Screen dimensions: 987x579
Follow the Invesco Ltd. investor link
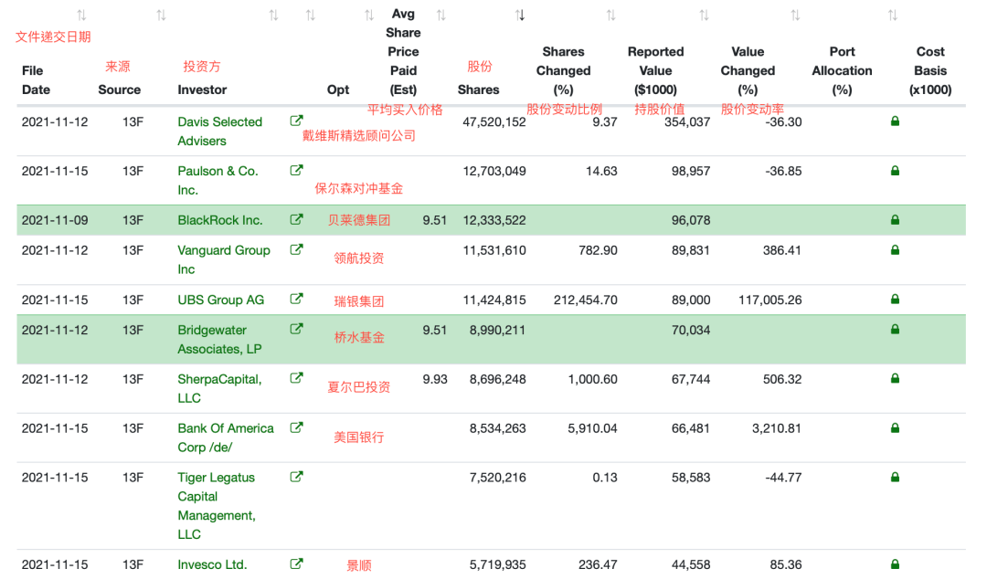212,564
